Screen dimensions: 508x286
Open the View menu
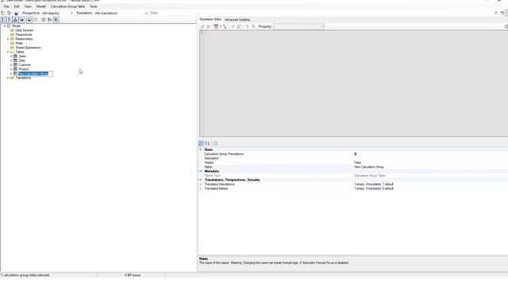(29, 6)
